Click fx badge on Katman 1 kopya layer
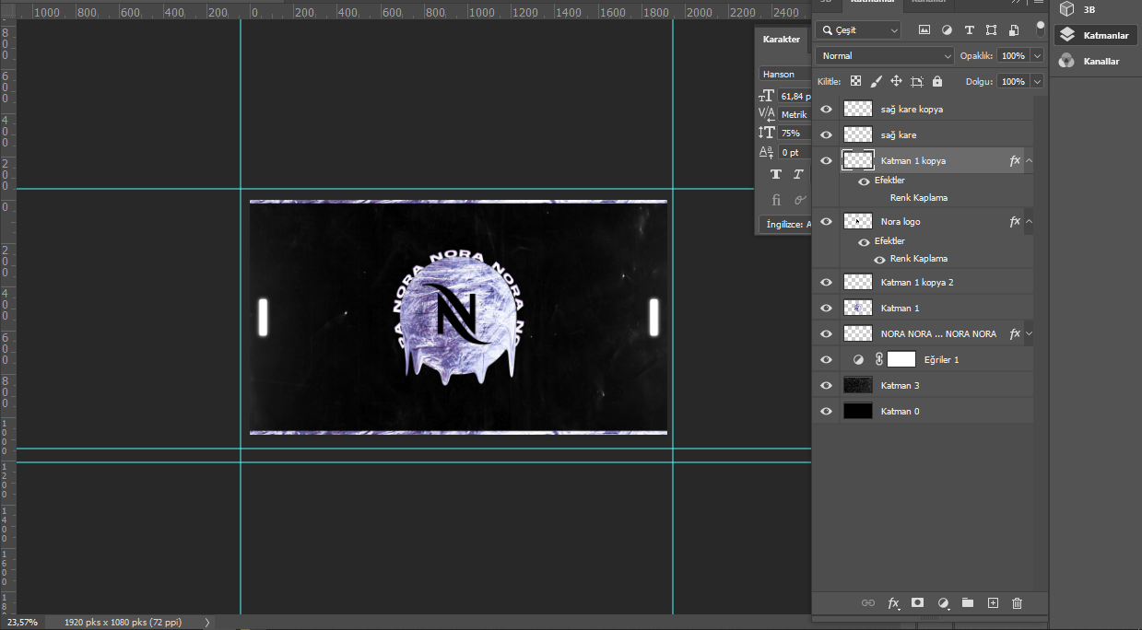Viewport: 1142px width, 630px height. 1015,160
